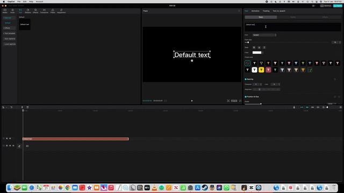Toggle main track magnet in timeline toolbar
344x193 pixels.
pyautogui.click(x=302, y=107)
